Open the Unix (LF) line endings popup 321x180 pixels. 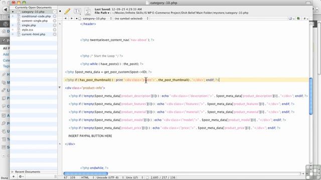[134, 177]
